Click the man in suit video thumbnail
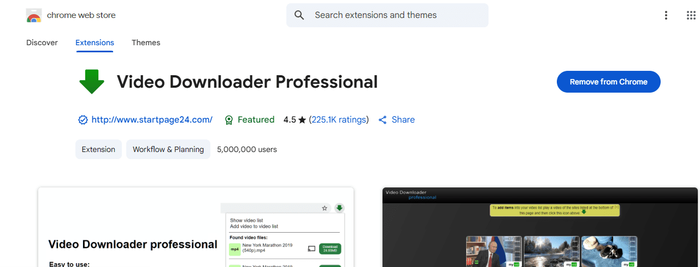This screenshot has height=267, width=700. (x=494, y=251)
